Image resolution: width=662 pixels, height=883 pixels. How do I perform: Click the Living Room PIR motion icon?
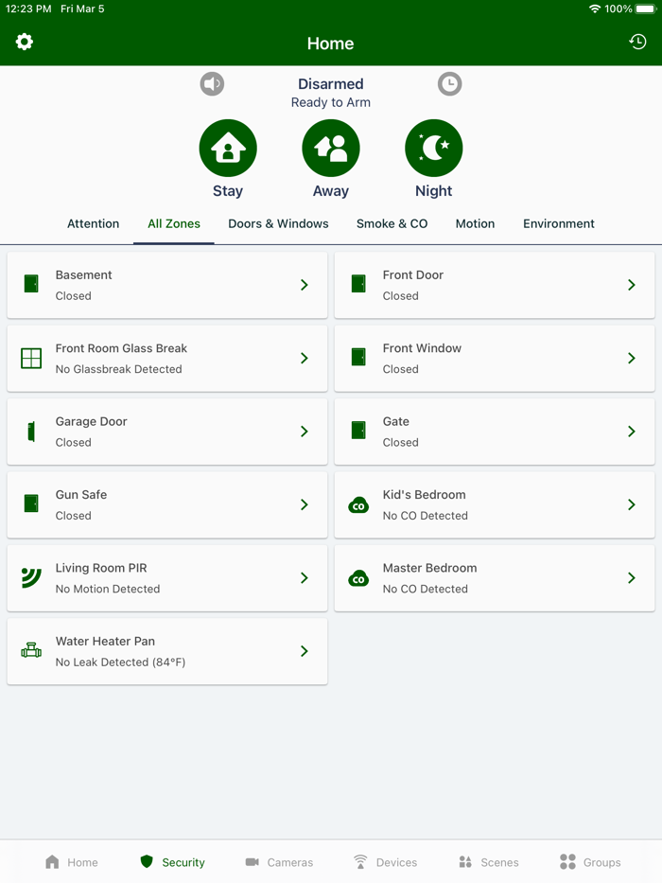click(31, 578)
